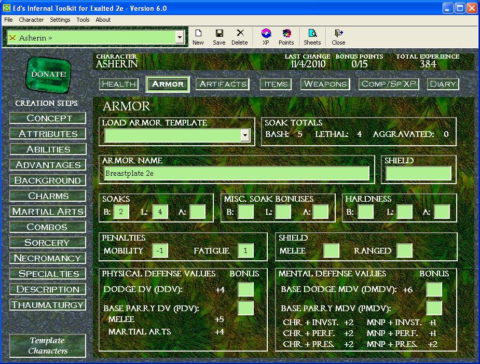Screen dimensions: 480x364
Task: Click the Hardness L field
Action: [404, 212]
